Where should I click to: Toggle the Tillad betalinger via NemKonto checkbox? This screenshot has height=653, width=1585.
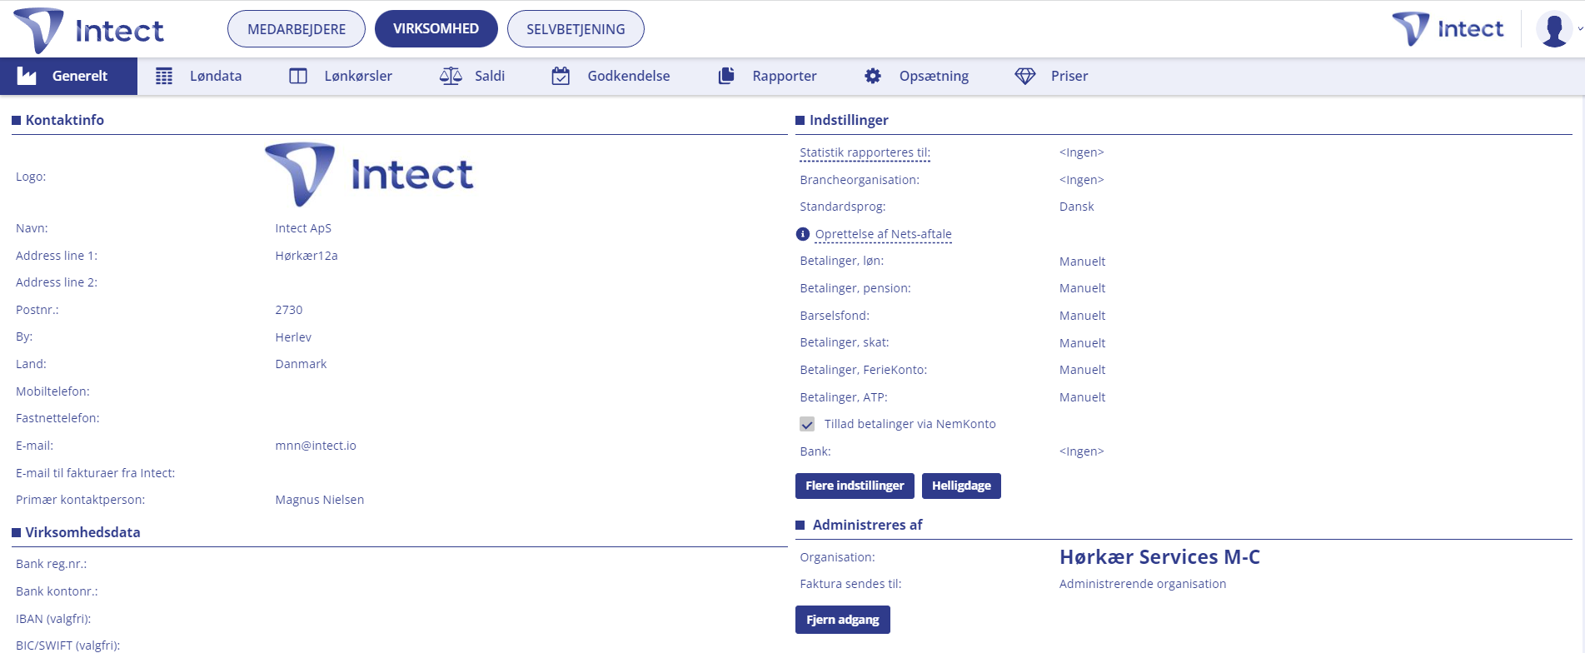pos(807,424)
